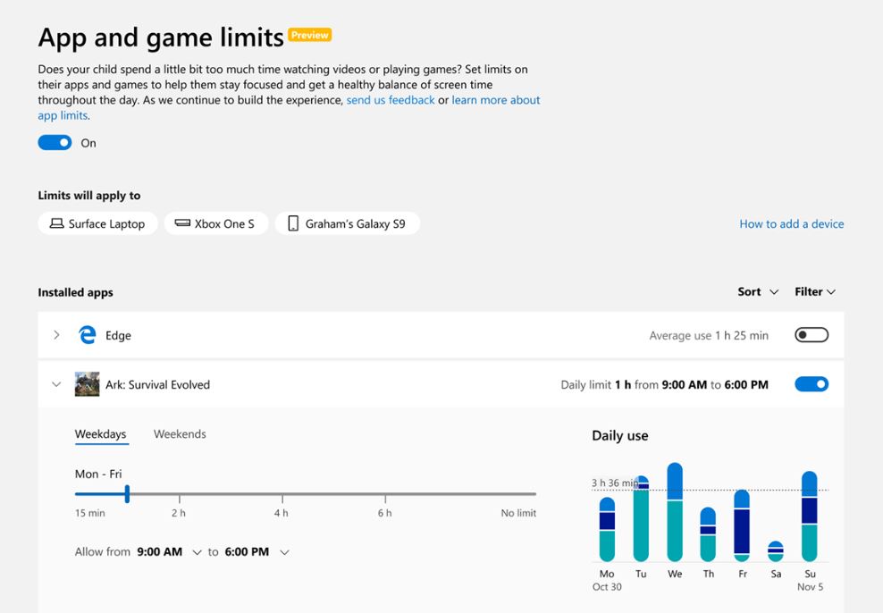
Task: Click the yellow Preview badge
Action: pos(310,35)
